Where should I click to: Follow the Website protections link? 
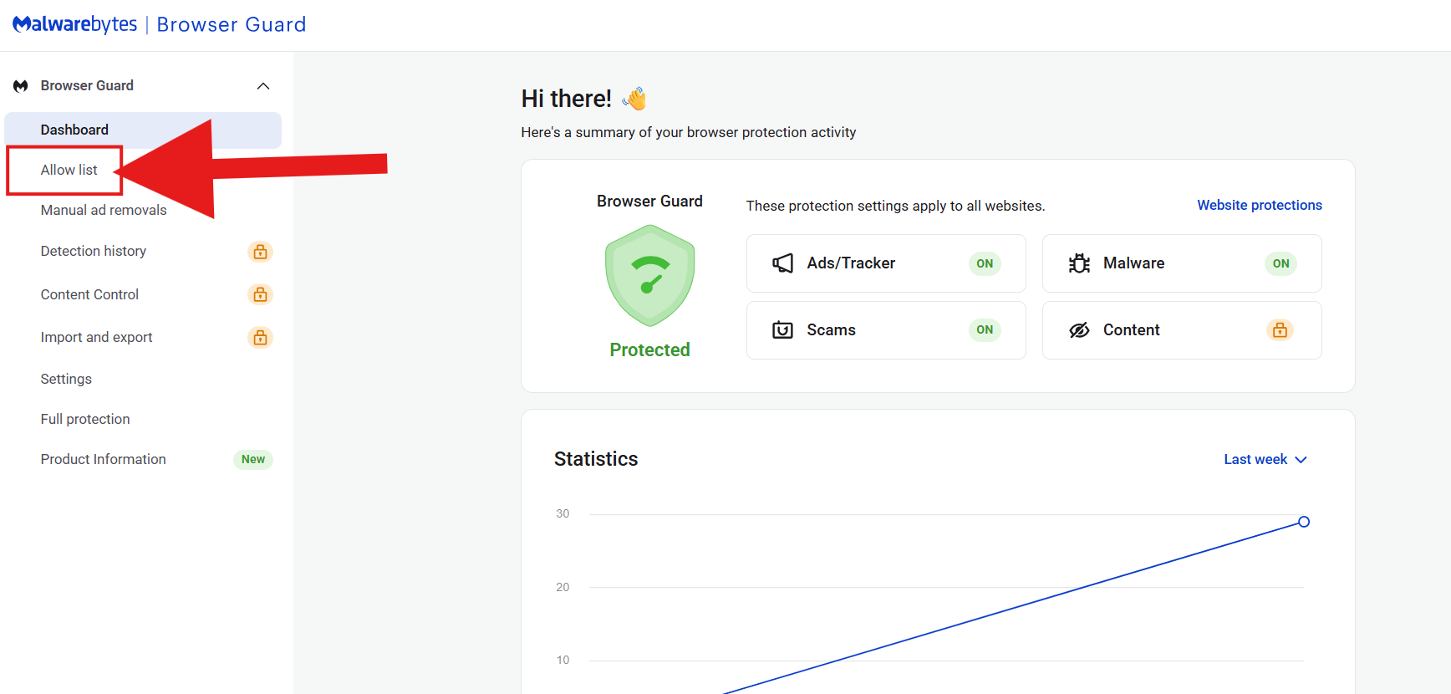(x=1260, y=205)
